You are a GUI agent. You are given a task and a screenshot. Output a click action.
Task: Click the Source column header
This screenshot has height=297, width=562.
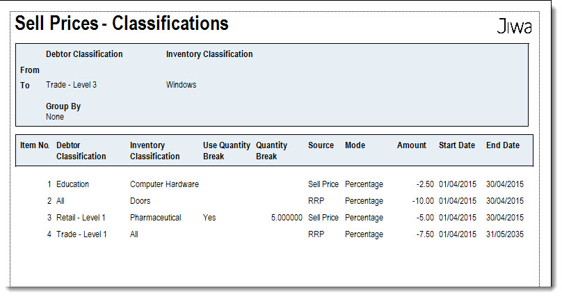(321, 145)
